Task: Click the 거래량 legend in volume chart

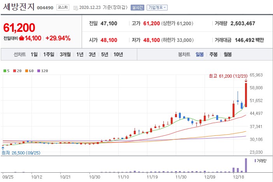Action: pyautogui.click(x=261, y=161)
